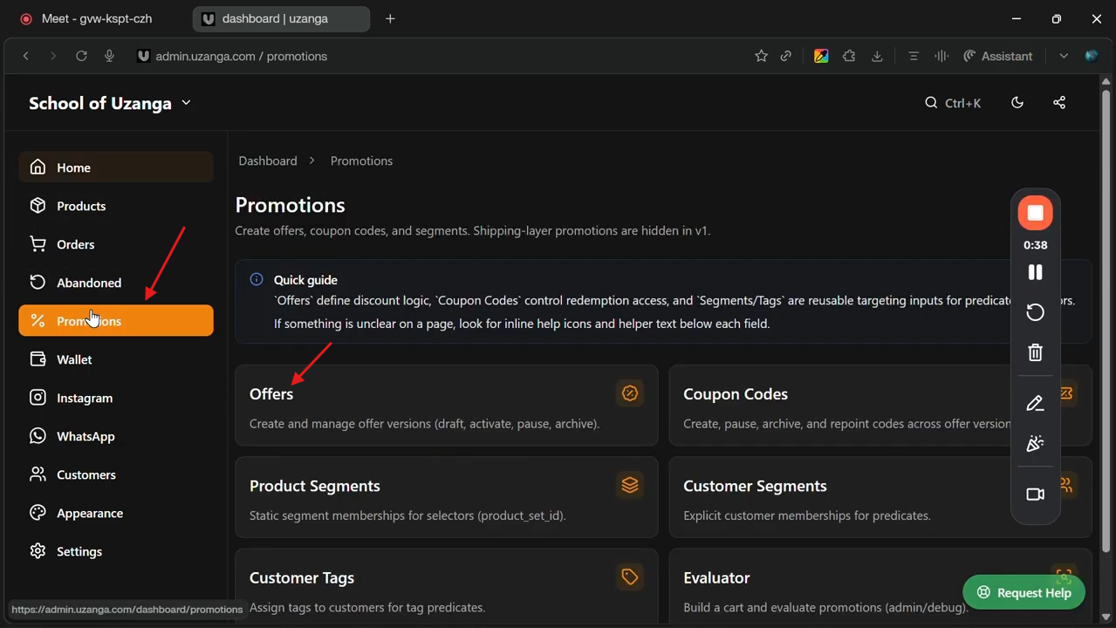Stop the screen recording
Screen dimensions: 1116x628
1036,213
